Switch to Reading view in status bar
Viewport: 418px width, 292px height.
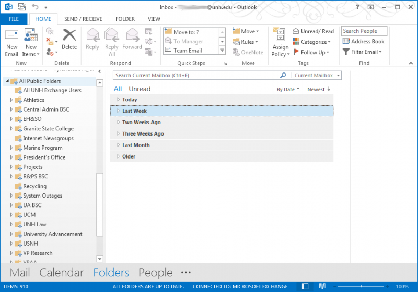[322, 286]
